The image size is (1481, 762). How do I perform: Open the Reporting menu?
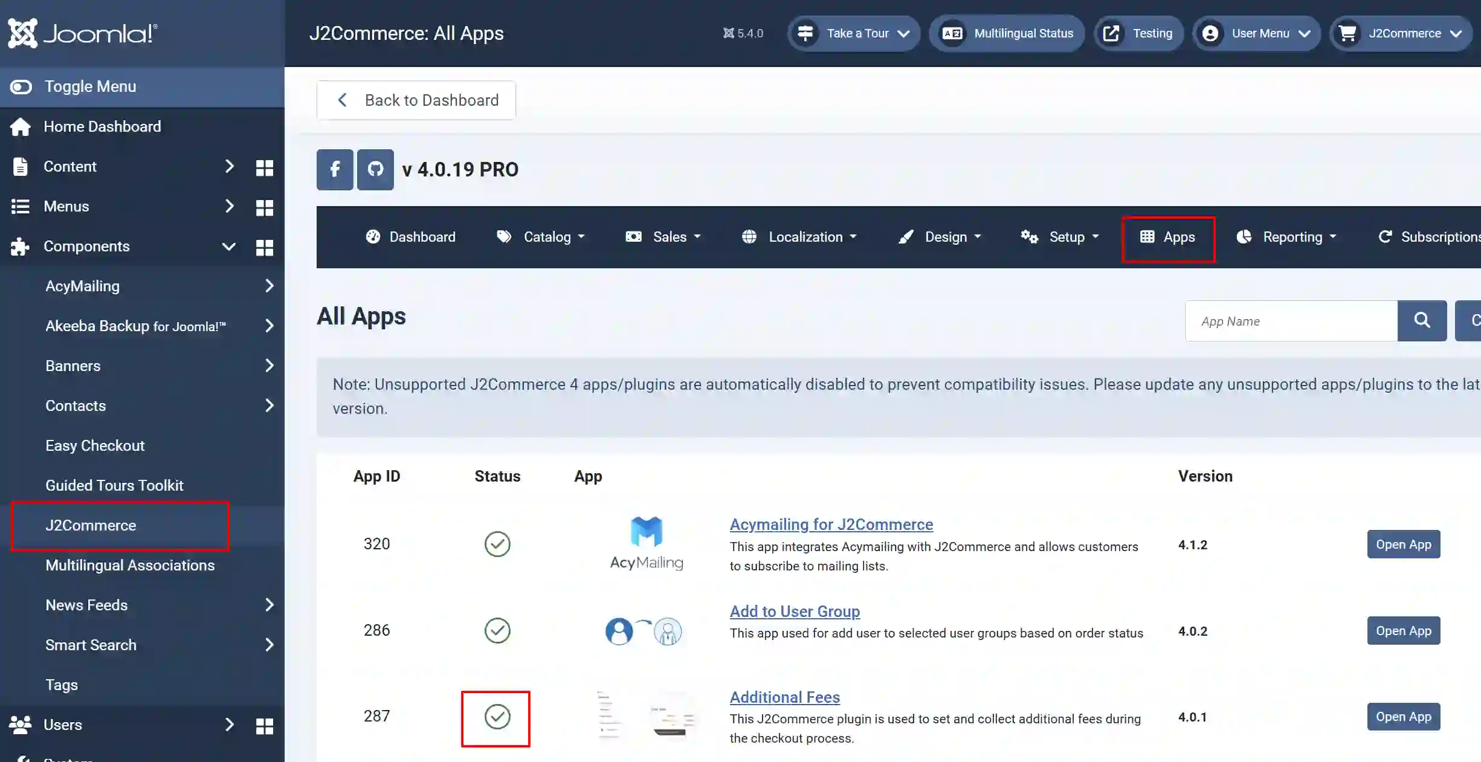coord(1286,237)
